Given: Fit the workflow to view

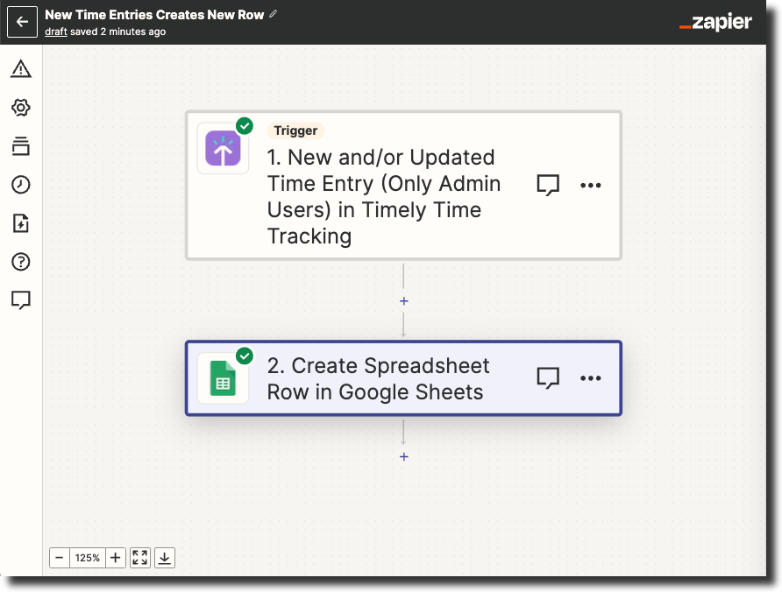Looking at the screenshot, I should pos(140,558).
